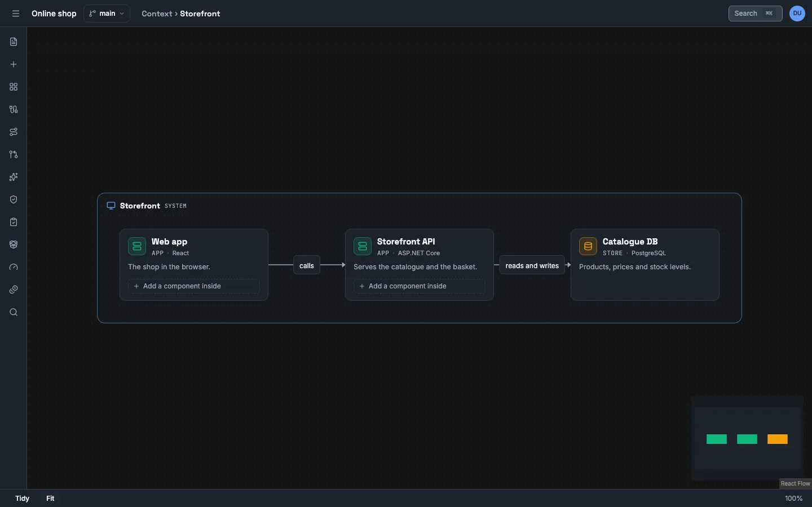Select the Catalogue DB node title

click(630, 242)
